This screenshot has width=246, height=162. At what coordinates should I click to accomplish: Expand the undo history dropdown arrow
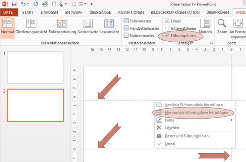pyautogui.click(x=29, y=4)
